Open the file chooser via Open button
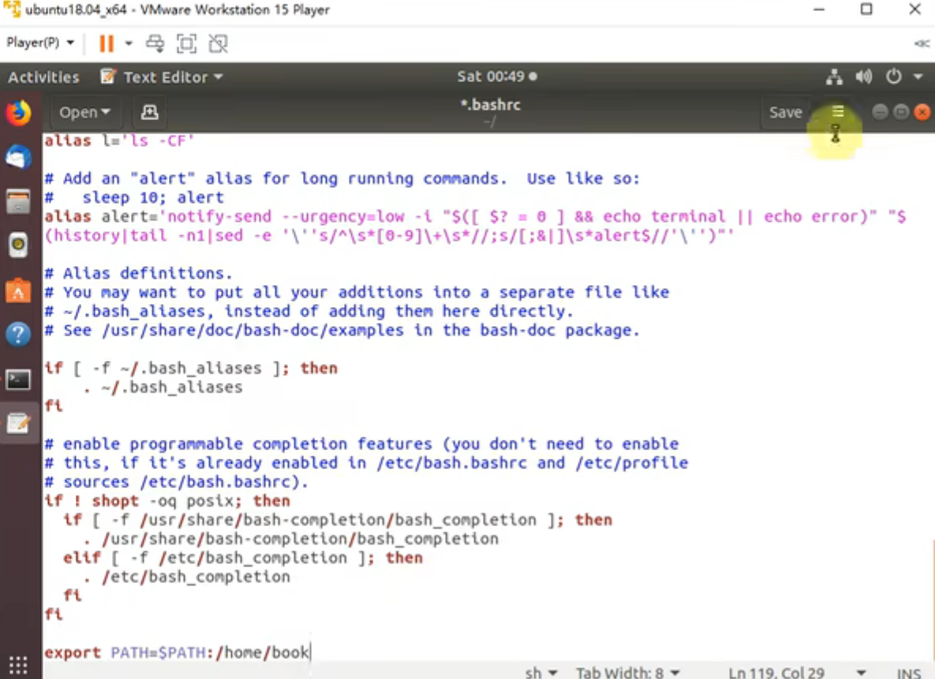Image resolution: width=935 pixels, height=679 pixels. click(x=84, y=112)
